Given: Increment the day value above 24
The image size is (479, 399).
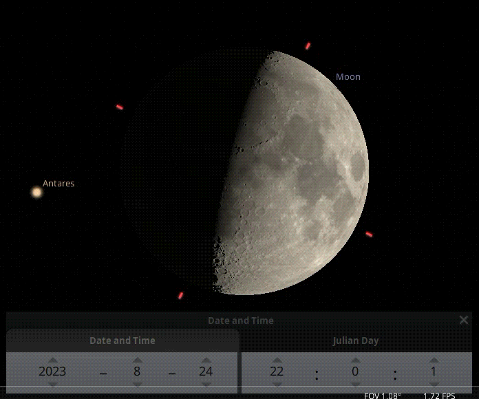Looking at the screenshot, I should [206, 359].
